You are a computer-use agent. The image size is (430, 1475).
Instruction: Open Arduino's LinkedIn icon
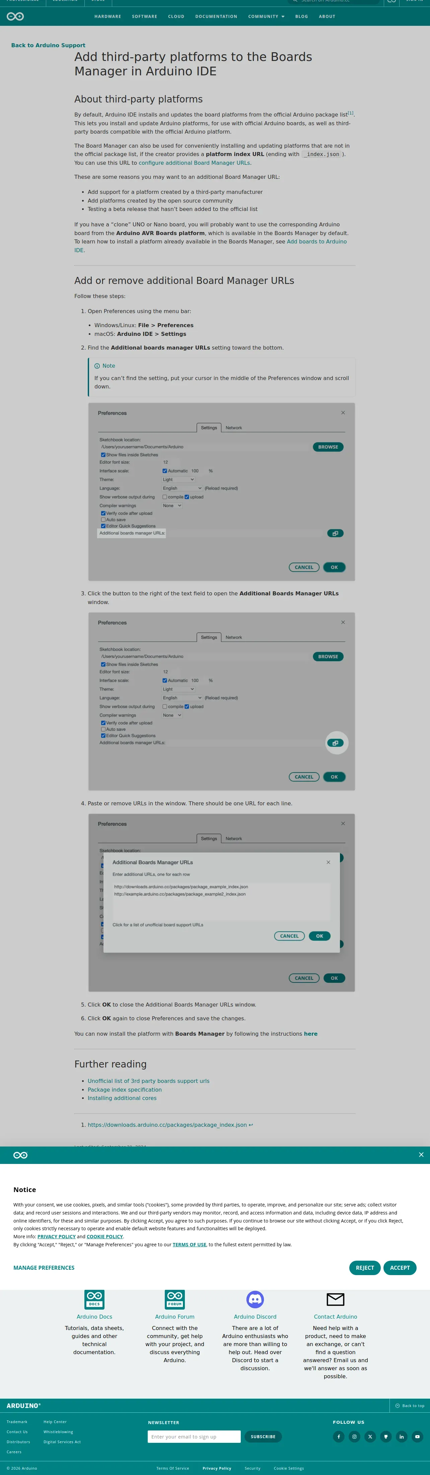tap(402, 1436)
